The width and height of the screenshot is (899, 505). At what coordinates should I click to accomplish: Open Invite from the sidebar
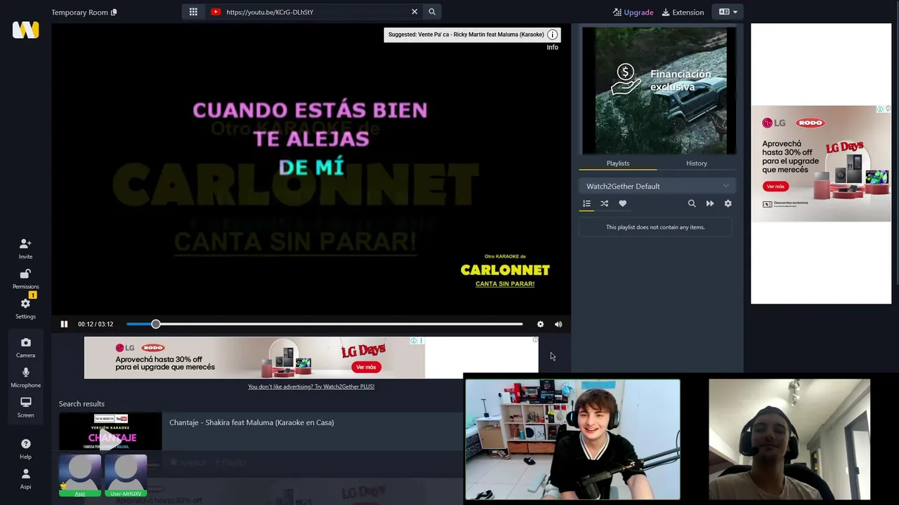point(25,248)
